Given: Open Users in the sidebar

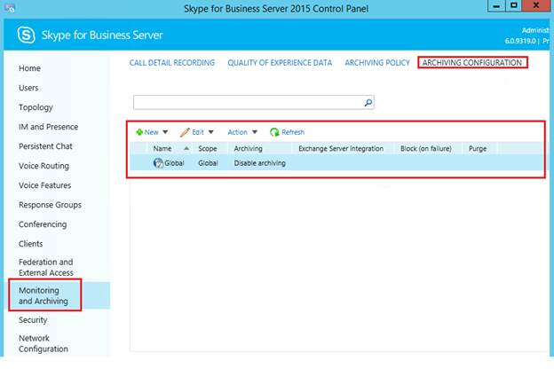Looking at the screenshot, I should [28, 88].
